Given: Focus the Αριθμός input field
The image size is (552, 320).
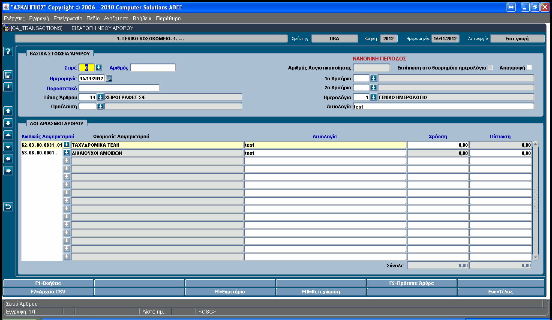Looking at the screenshot, I should pos(153,67).
